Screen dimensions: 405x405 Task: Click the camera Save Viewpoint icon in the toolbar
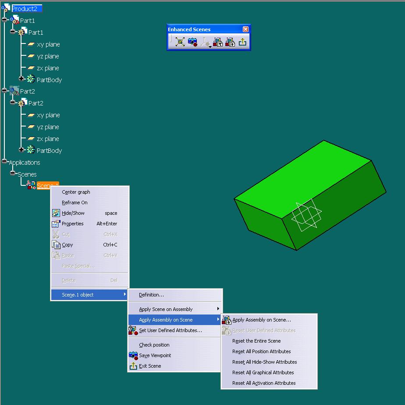[193, 42]
